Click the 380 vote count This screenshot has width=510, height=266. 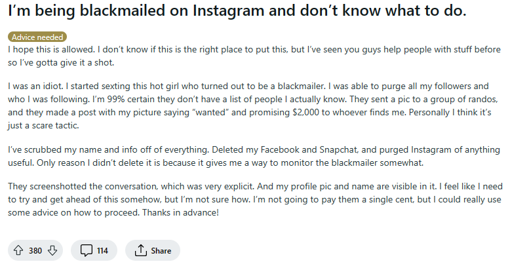coord(36,250)
